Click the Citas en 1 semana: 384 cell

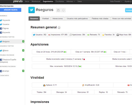(x=91, y=52)
